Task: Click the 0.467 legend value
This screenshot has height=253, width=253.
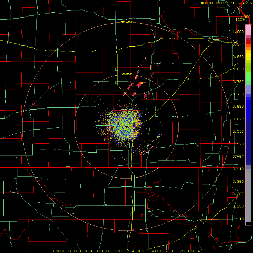Action: click(x=238, y=157)
